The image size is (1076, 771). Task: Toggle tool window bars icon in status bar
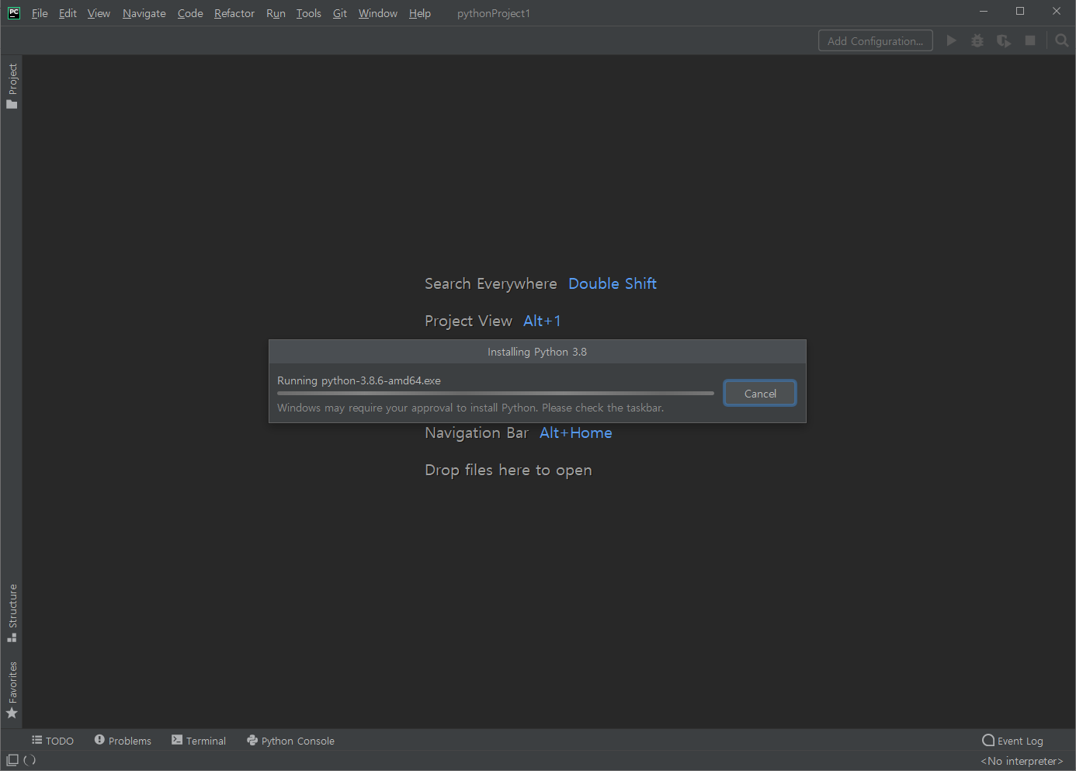click(x=12, y=760)
